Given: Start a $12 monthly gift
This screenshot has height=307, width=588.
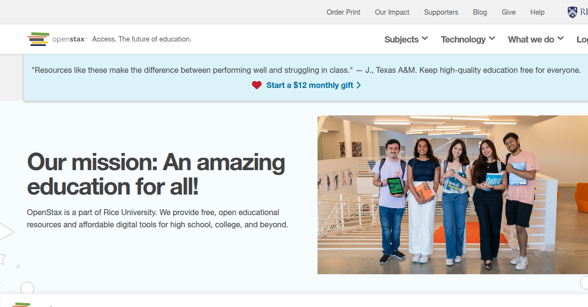Looking at the screenshot, I should click(310, 85).
